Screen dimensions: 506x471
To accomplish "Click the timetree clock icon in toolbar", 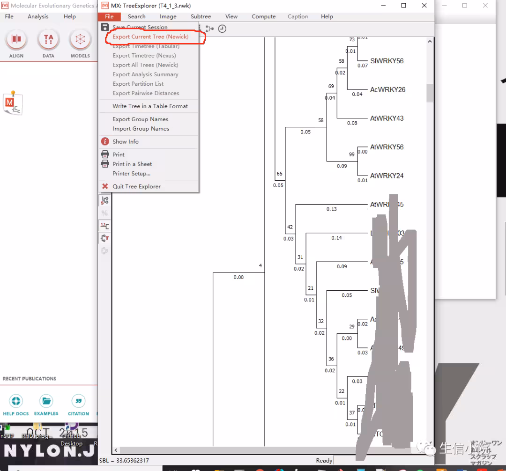I will pyautogui.click(x=222, y=29).
